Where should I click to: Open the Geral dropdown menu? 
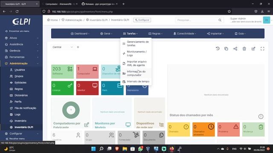(x=106, y=34)
